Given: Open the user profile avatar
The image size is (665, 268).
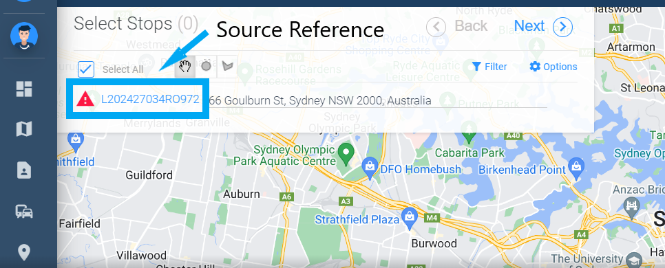Looking at the screenshot, I should (24, 36).
